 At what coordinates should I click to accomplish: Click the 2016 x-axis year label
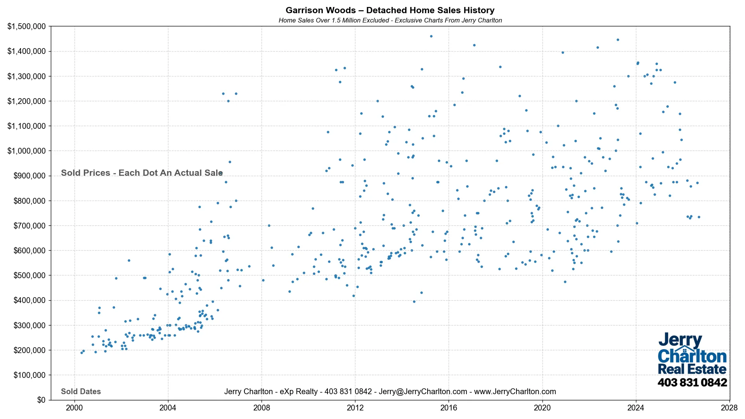[x=449, y=408]
